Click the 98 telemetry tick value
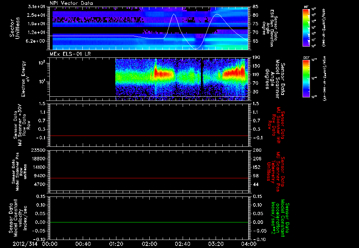 256,176
